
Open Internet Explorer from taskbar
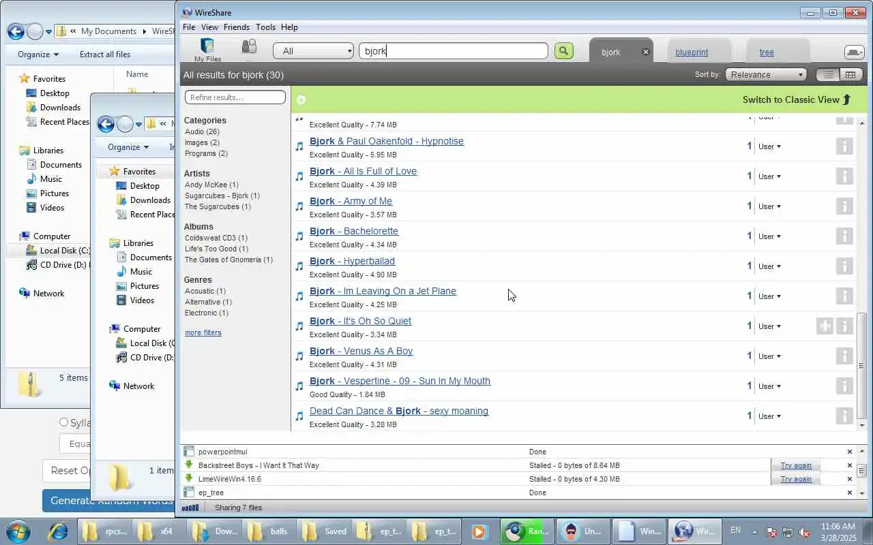click(57, 531)
